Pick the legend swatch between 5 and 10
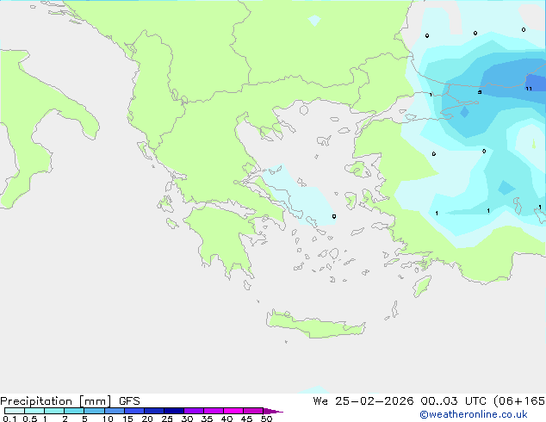The height and width of the screenshot is (422, 546). (94, 411)
